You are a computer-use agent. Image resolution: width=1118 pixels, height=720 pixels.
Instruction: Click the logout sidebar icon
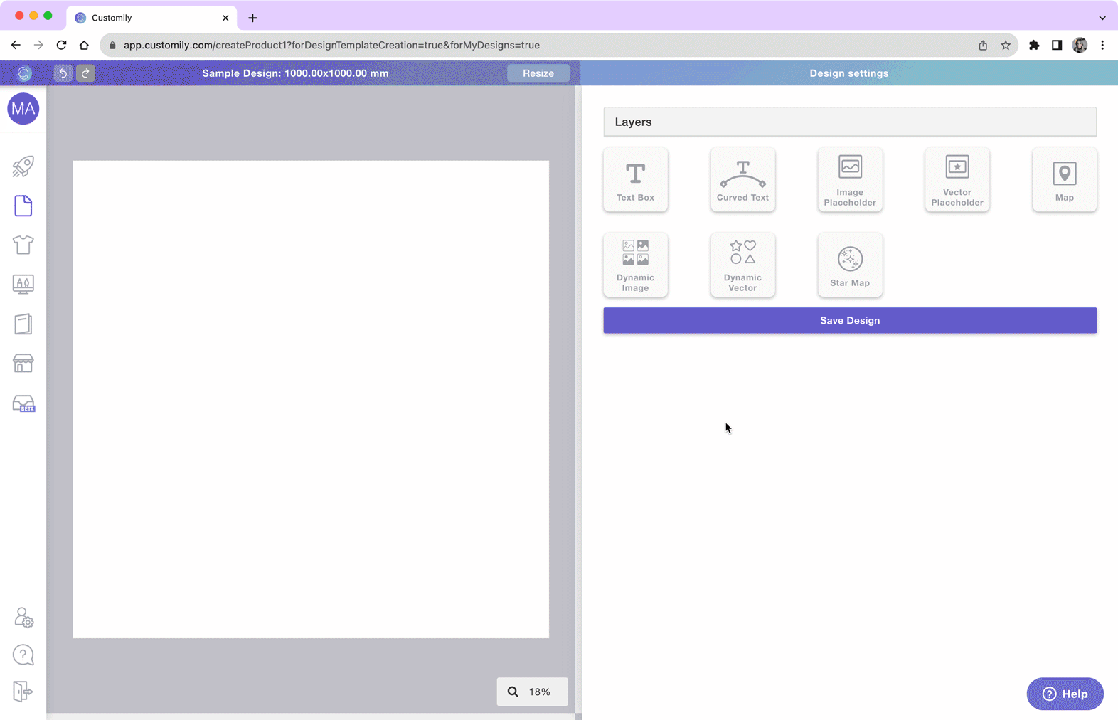click(23, 691)
